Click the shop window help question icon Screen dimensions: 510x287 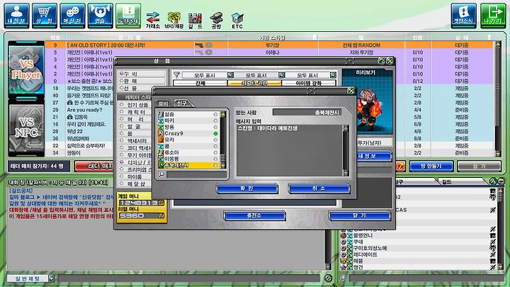[382, 60]
